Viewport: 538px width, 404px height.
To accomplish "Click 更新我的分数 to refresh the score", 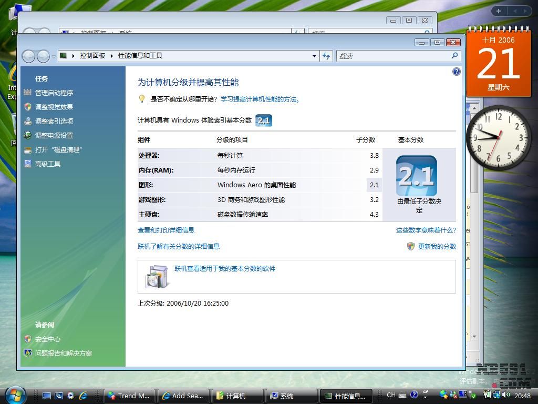I will pos(437,246).
